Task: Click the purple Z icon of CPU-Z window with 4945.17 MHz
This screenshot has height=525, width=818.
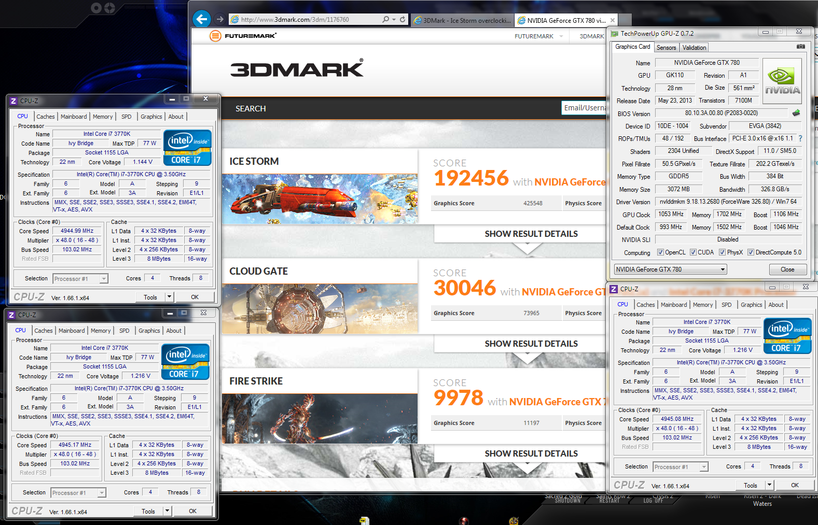Action: coord(11,315)
